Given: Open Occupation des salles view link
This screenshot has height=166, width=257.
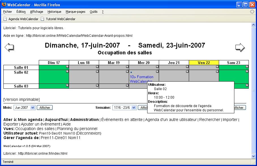Looking at the screenshot, I should pyautogui.click(x=35, y=129).
